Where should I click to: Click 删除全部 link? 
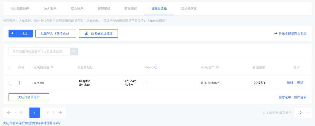(300, 97)
